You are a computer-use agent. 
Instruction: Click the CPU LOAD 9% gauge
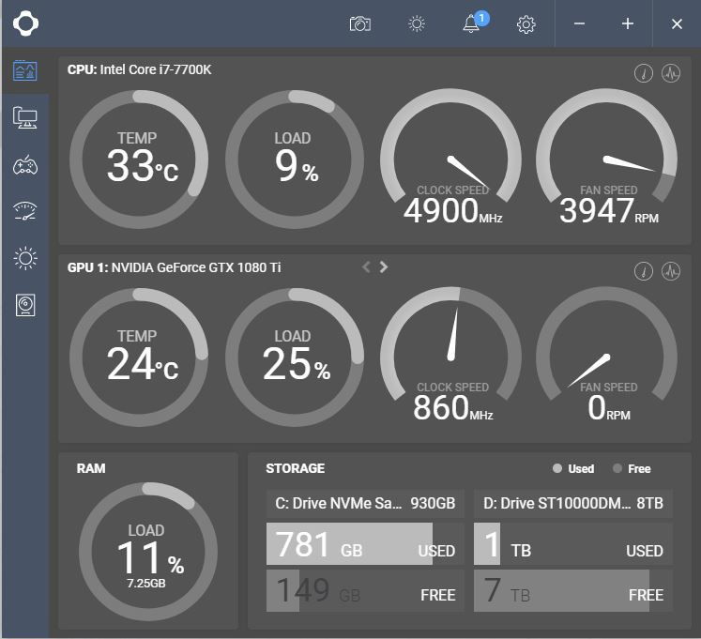[x=295, y=160]
